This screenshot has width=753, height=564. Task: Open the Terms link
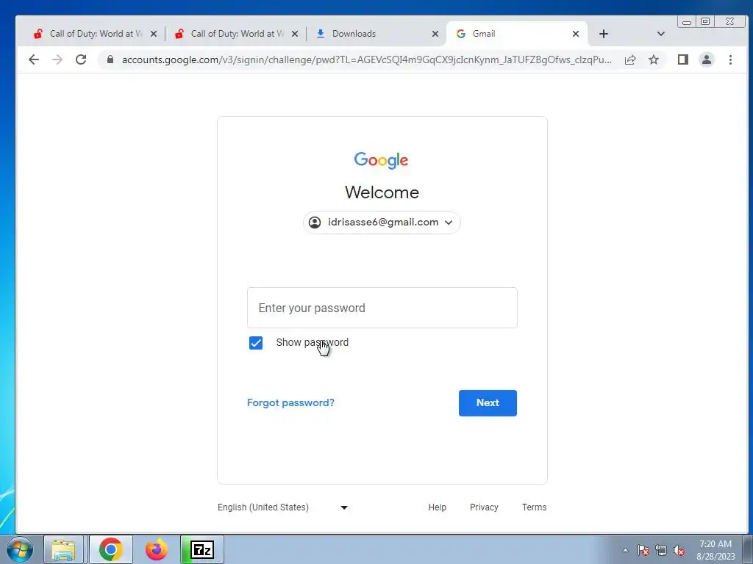pyautogui.click(x=534, y=507)
